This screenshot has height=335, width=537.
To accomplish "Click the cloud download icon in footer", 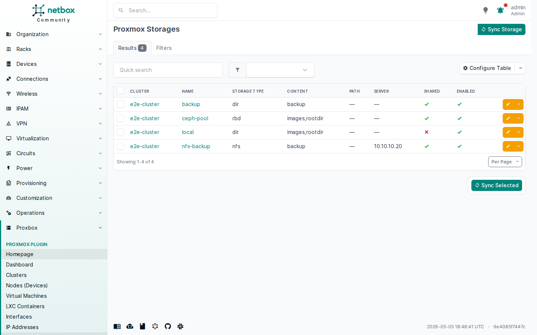I will pyautogui.click(x=130, y=326).
